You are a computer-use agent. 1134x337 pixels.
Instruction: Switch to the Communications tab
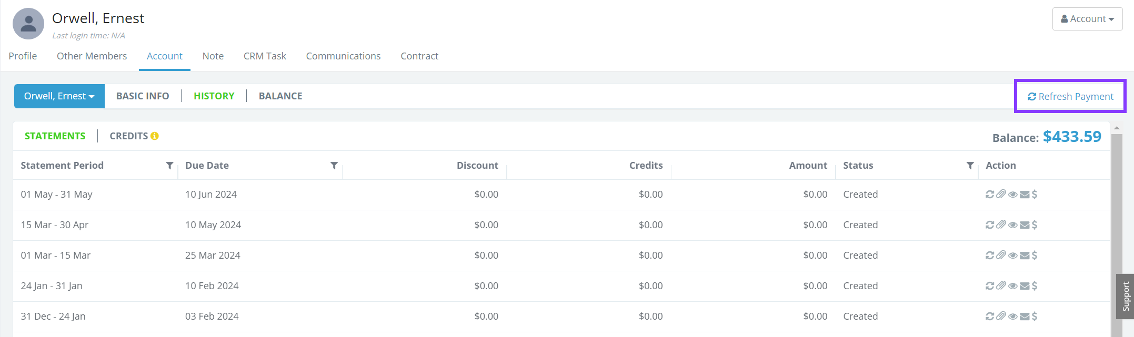343,56
